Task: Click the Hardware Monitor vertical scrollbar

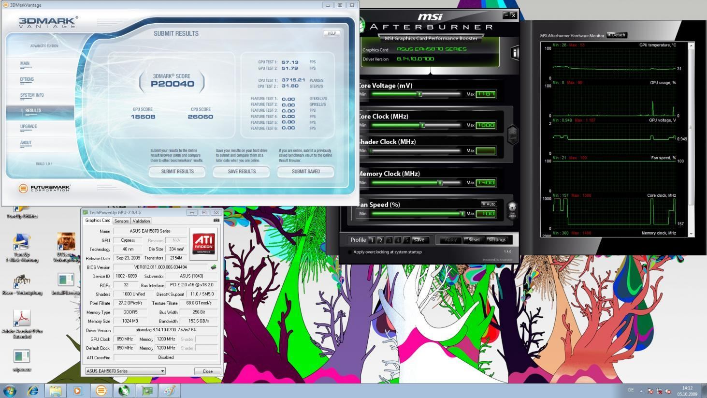Action: pos(691,139)
